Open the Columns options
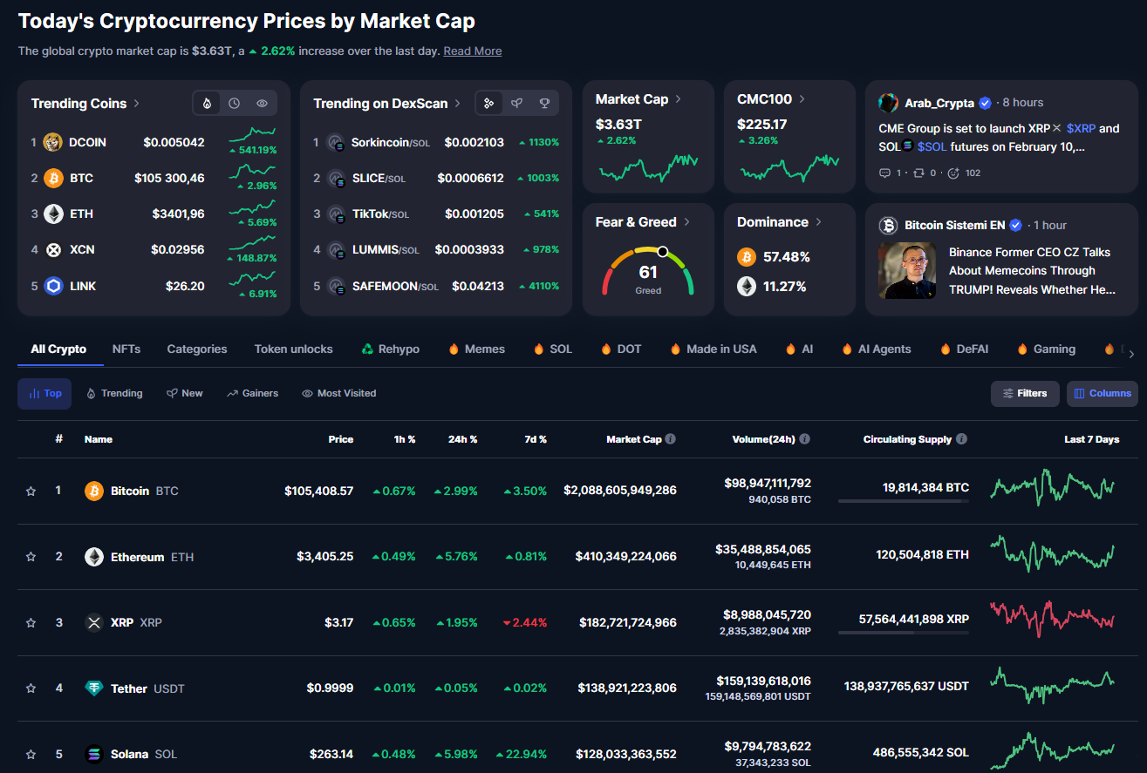Screen dimensions: 1147x773 click(1103, 394)
